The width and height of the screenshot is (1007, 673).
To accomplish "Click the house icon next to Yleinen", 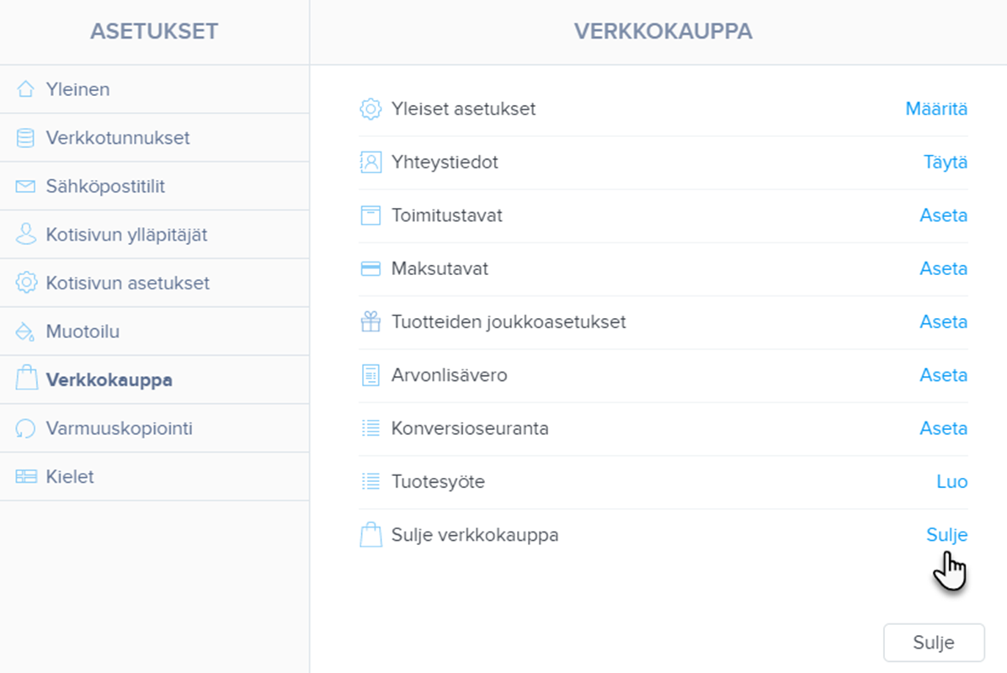I will click(26, 89).
